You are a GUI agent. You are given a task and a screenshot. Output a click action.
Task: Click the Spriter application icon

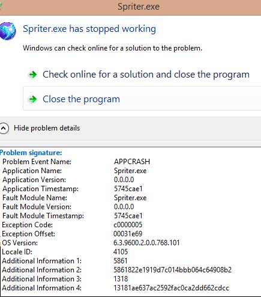[8, 31]
